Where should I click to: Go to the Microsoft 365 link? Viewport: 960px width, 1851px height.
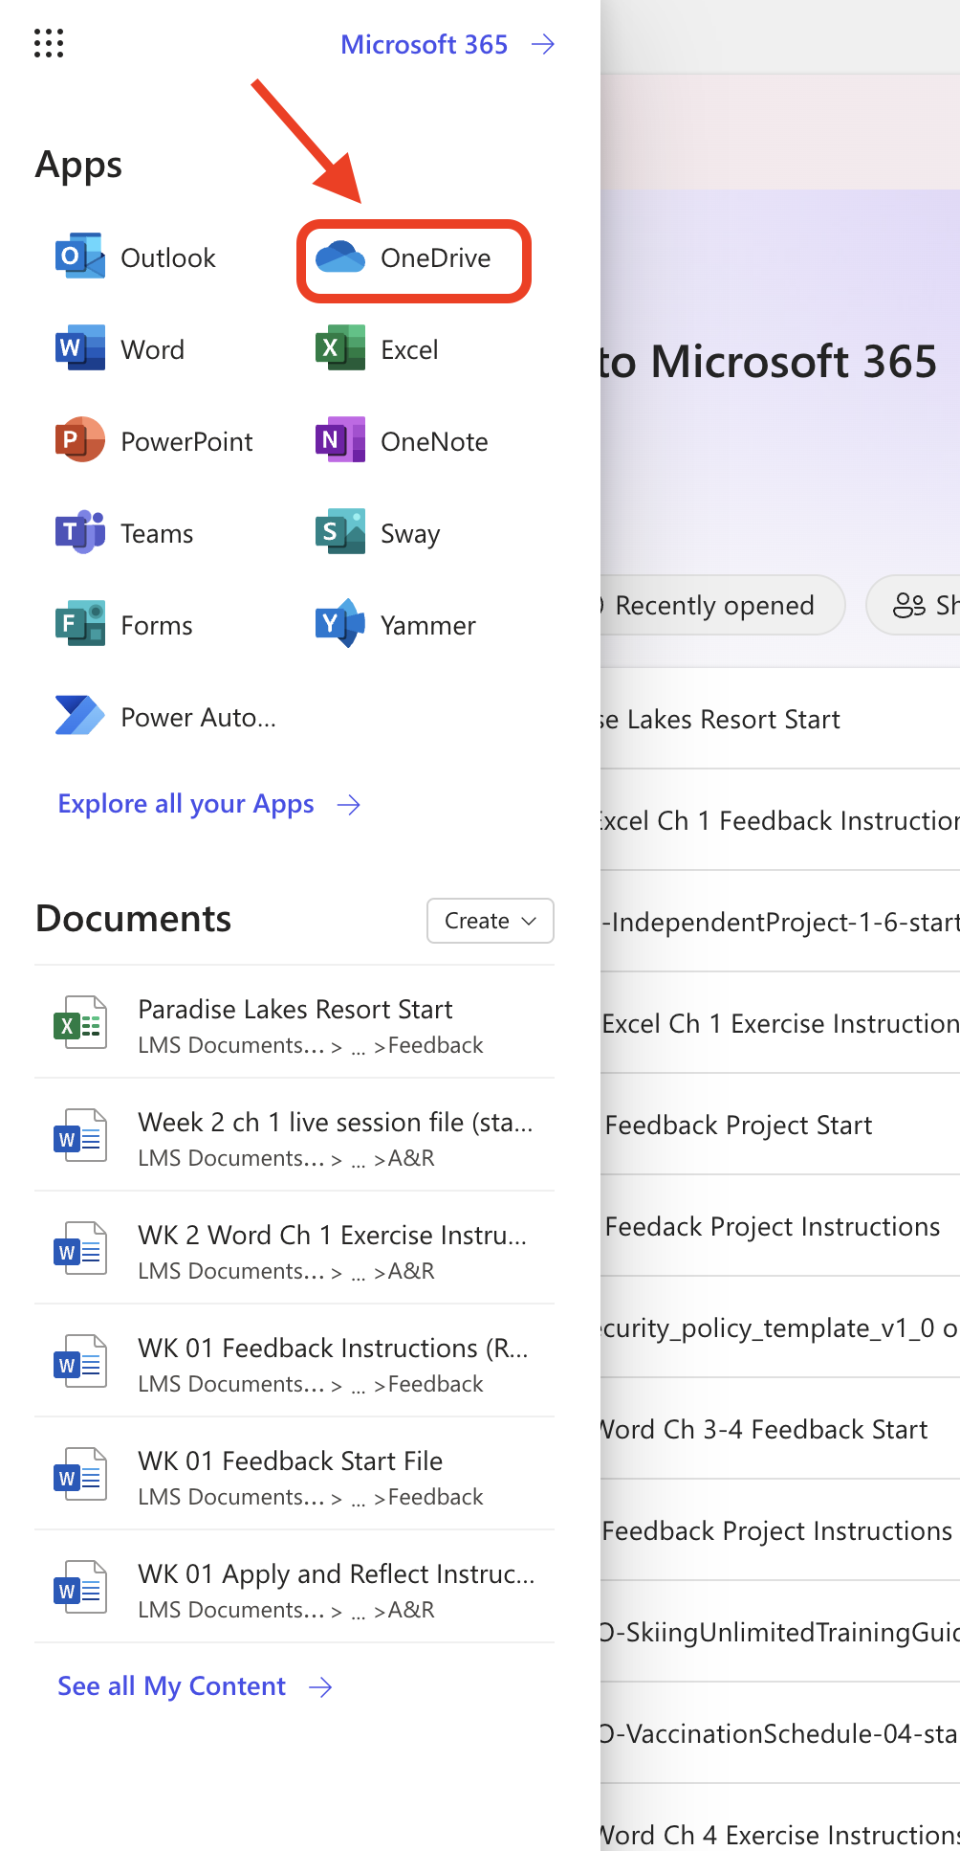click(447, 45)
